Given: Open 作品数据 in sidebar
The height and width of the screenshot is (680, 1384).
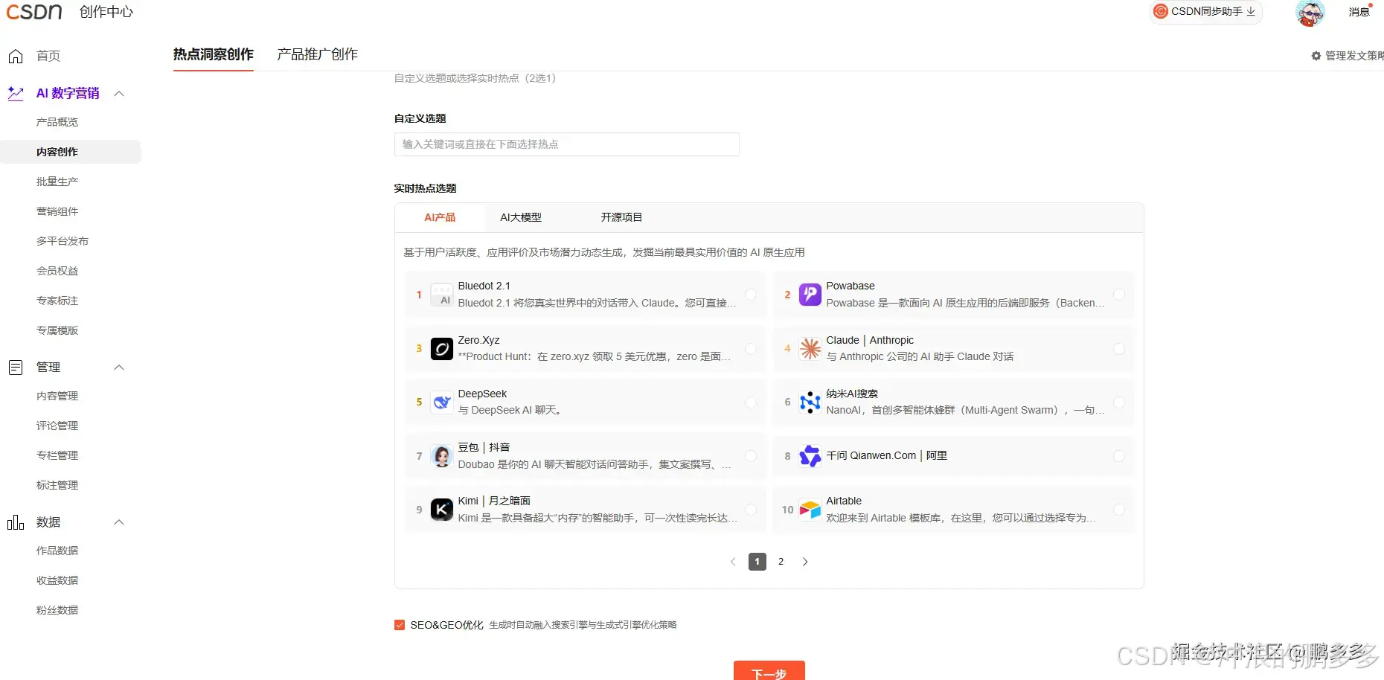Looking at the screenshot, I should (x=57, y=551).
